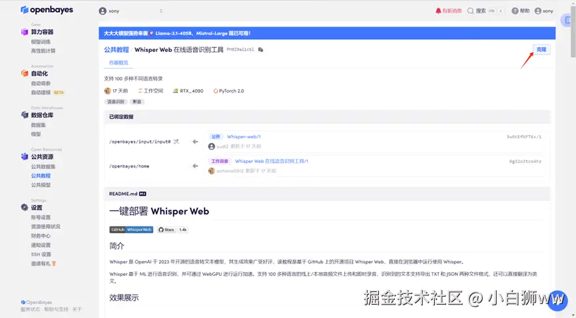Open 财务中心 in the sidebar
Screen dimensions: 576x318
tap(41, 236)
